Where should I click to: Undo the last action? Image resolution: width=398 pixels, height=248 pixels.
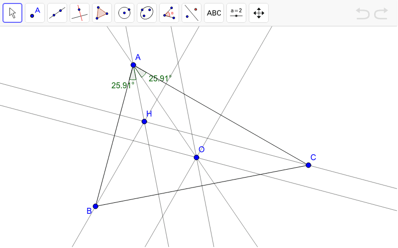[363, 13]
